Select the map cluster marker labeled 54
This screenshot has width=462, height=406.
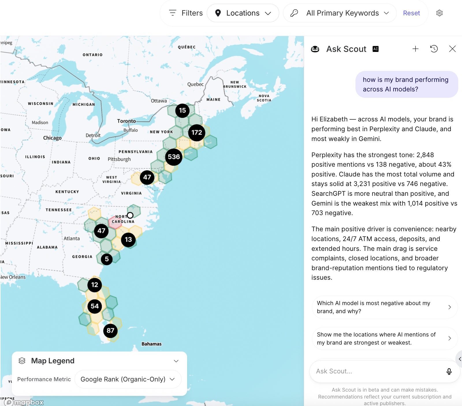pos(95,306)
